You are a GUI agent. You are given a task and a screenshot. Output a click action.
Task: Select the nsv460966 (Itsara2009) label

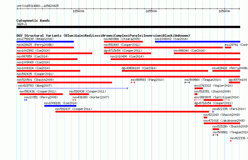[x=122, y=39]
